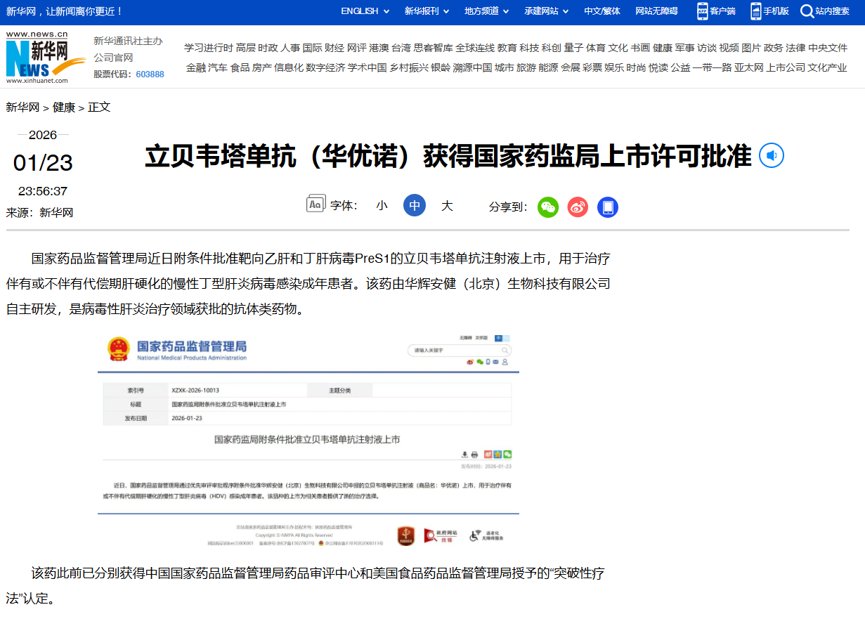
Task: Keep font size at 中
Action: pos(414,204)
